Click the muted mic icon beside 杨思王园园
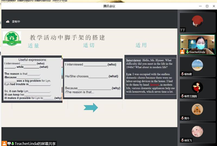This screenshot has width=217, height=146. click(x=183, y=96)
